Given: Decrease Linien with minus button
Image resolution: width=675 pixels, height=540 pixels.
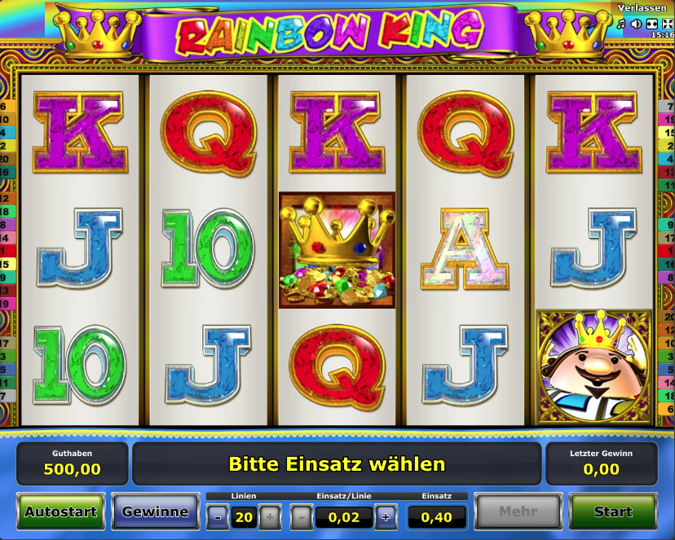Looking at the screenshot, I should click(x=218, y=517).
